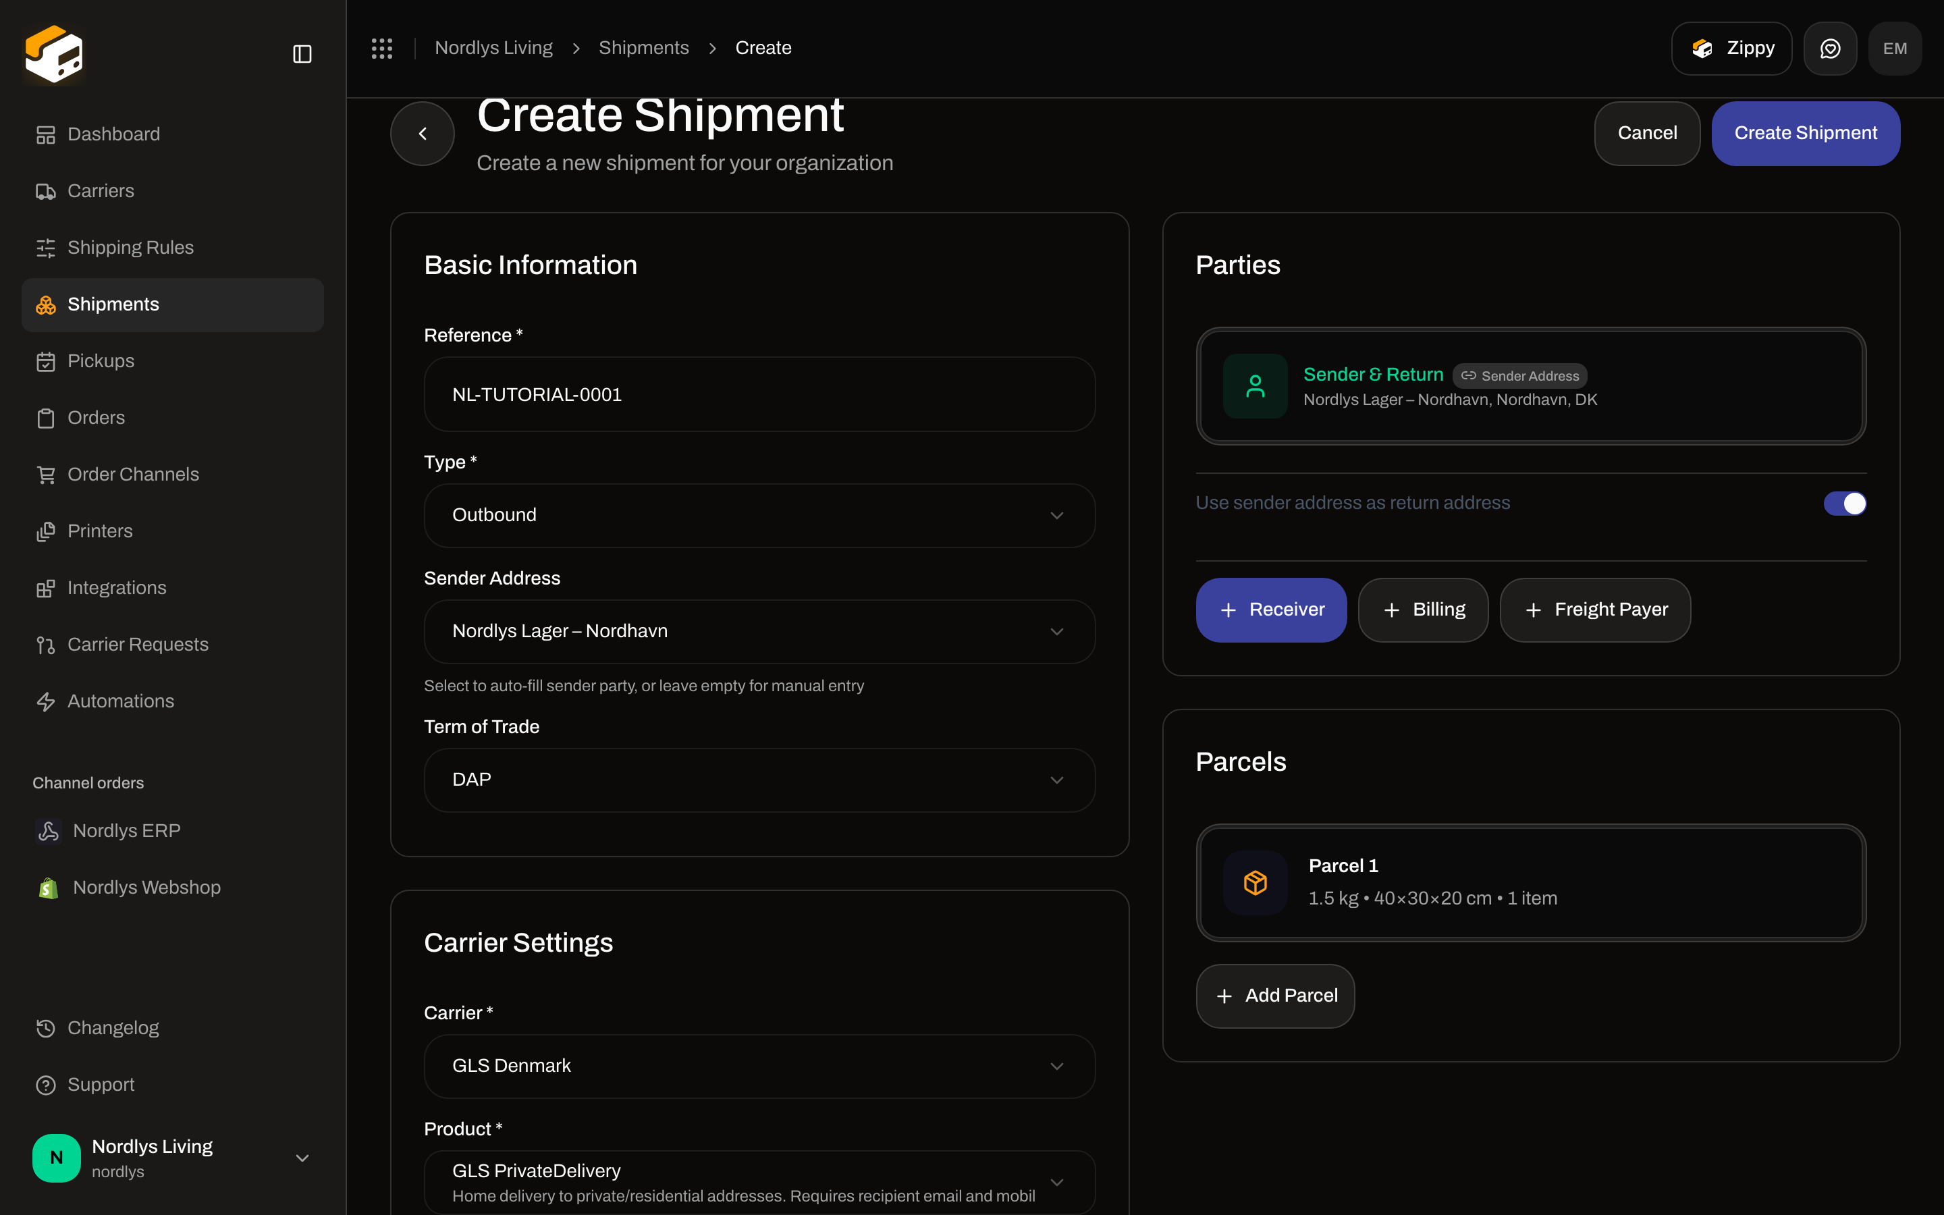Open Changelog link in sidebar
This screenshot has width=1944, height=1215.
point(173,1029)
